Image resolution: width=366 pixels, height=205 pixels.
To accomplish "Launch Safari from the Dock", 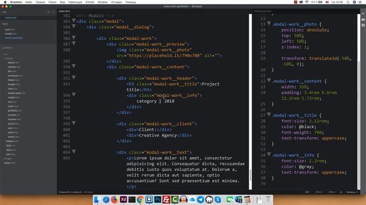I will (x=106, y=199).
